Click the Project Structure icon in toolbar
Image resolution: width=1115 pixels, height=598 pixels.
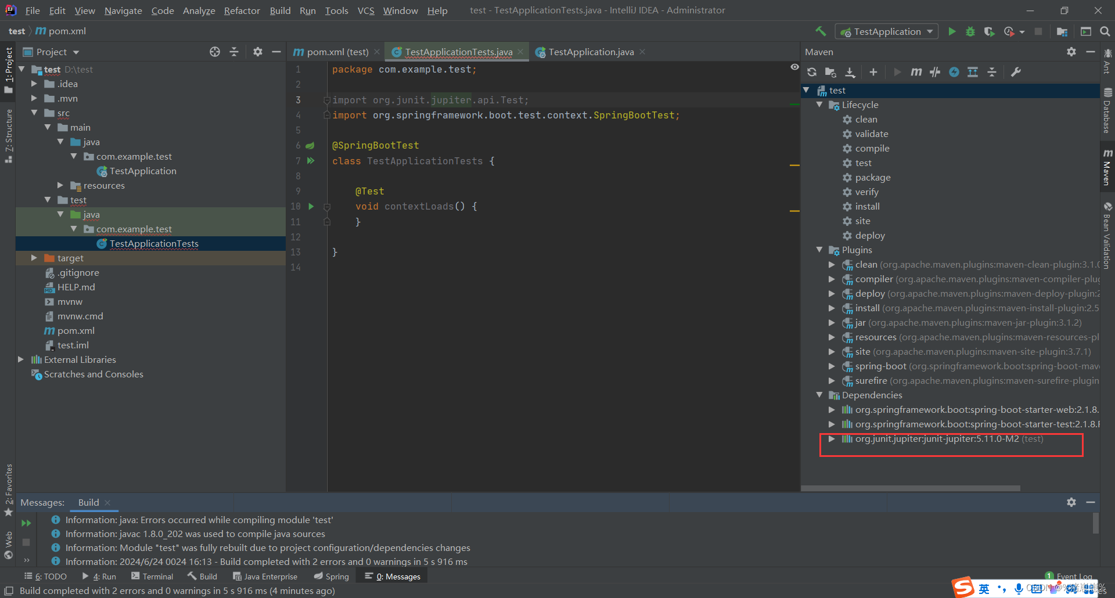[1062, 31]
